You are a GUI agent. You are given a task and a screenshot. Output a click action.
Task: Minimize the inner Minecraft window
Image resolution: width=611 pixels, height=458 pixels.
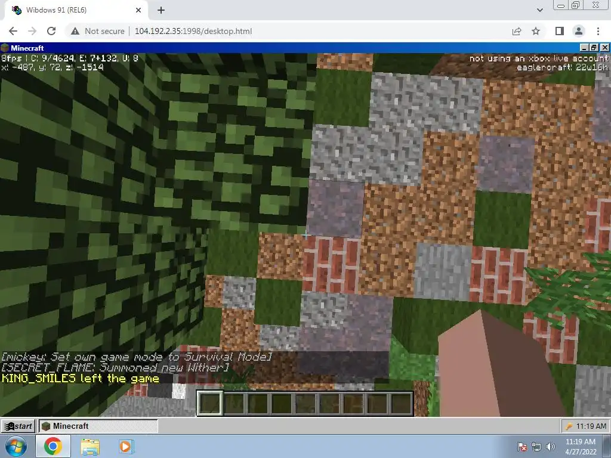pos(584,48)
